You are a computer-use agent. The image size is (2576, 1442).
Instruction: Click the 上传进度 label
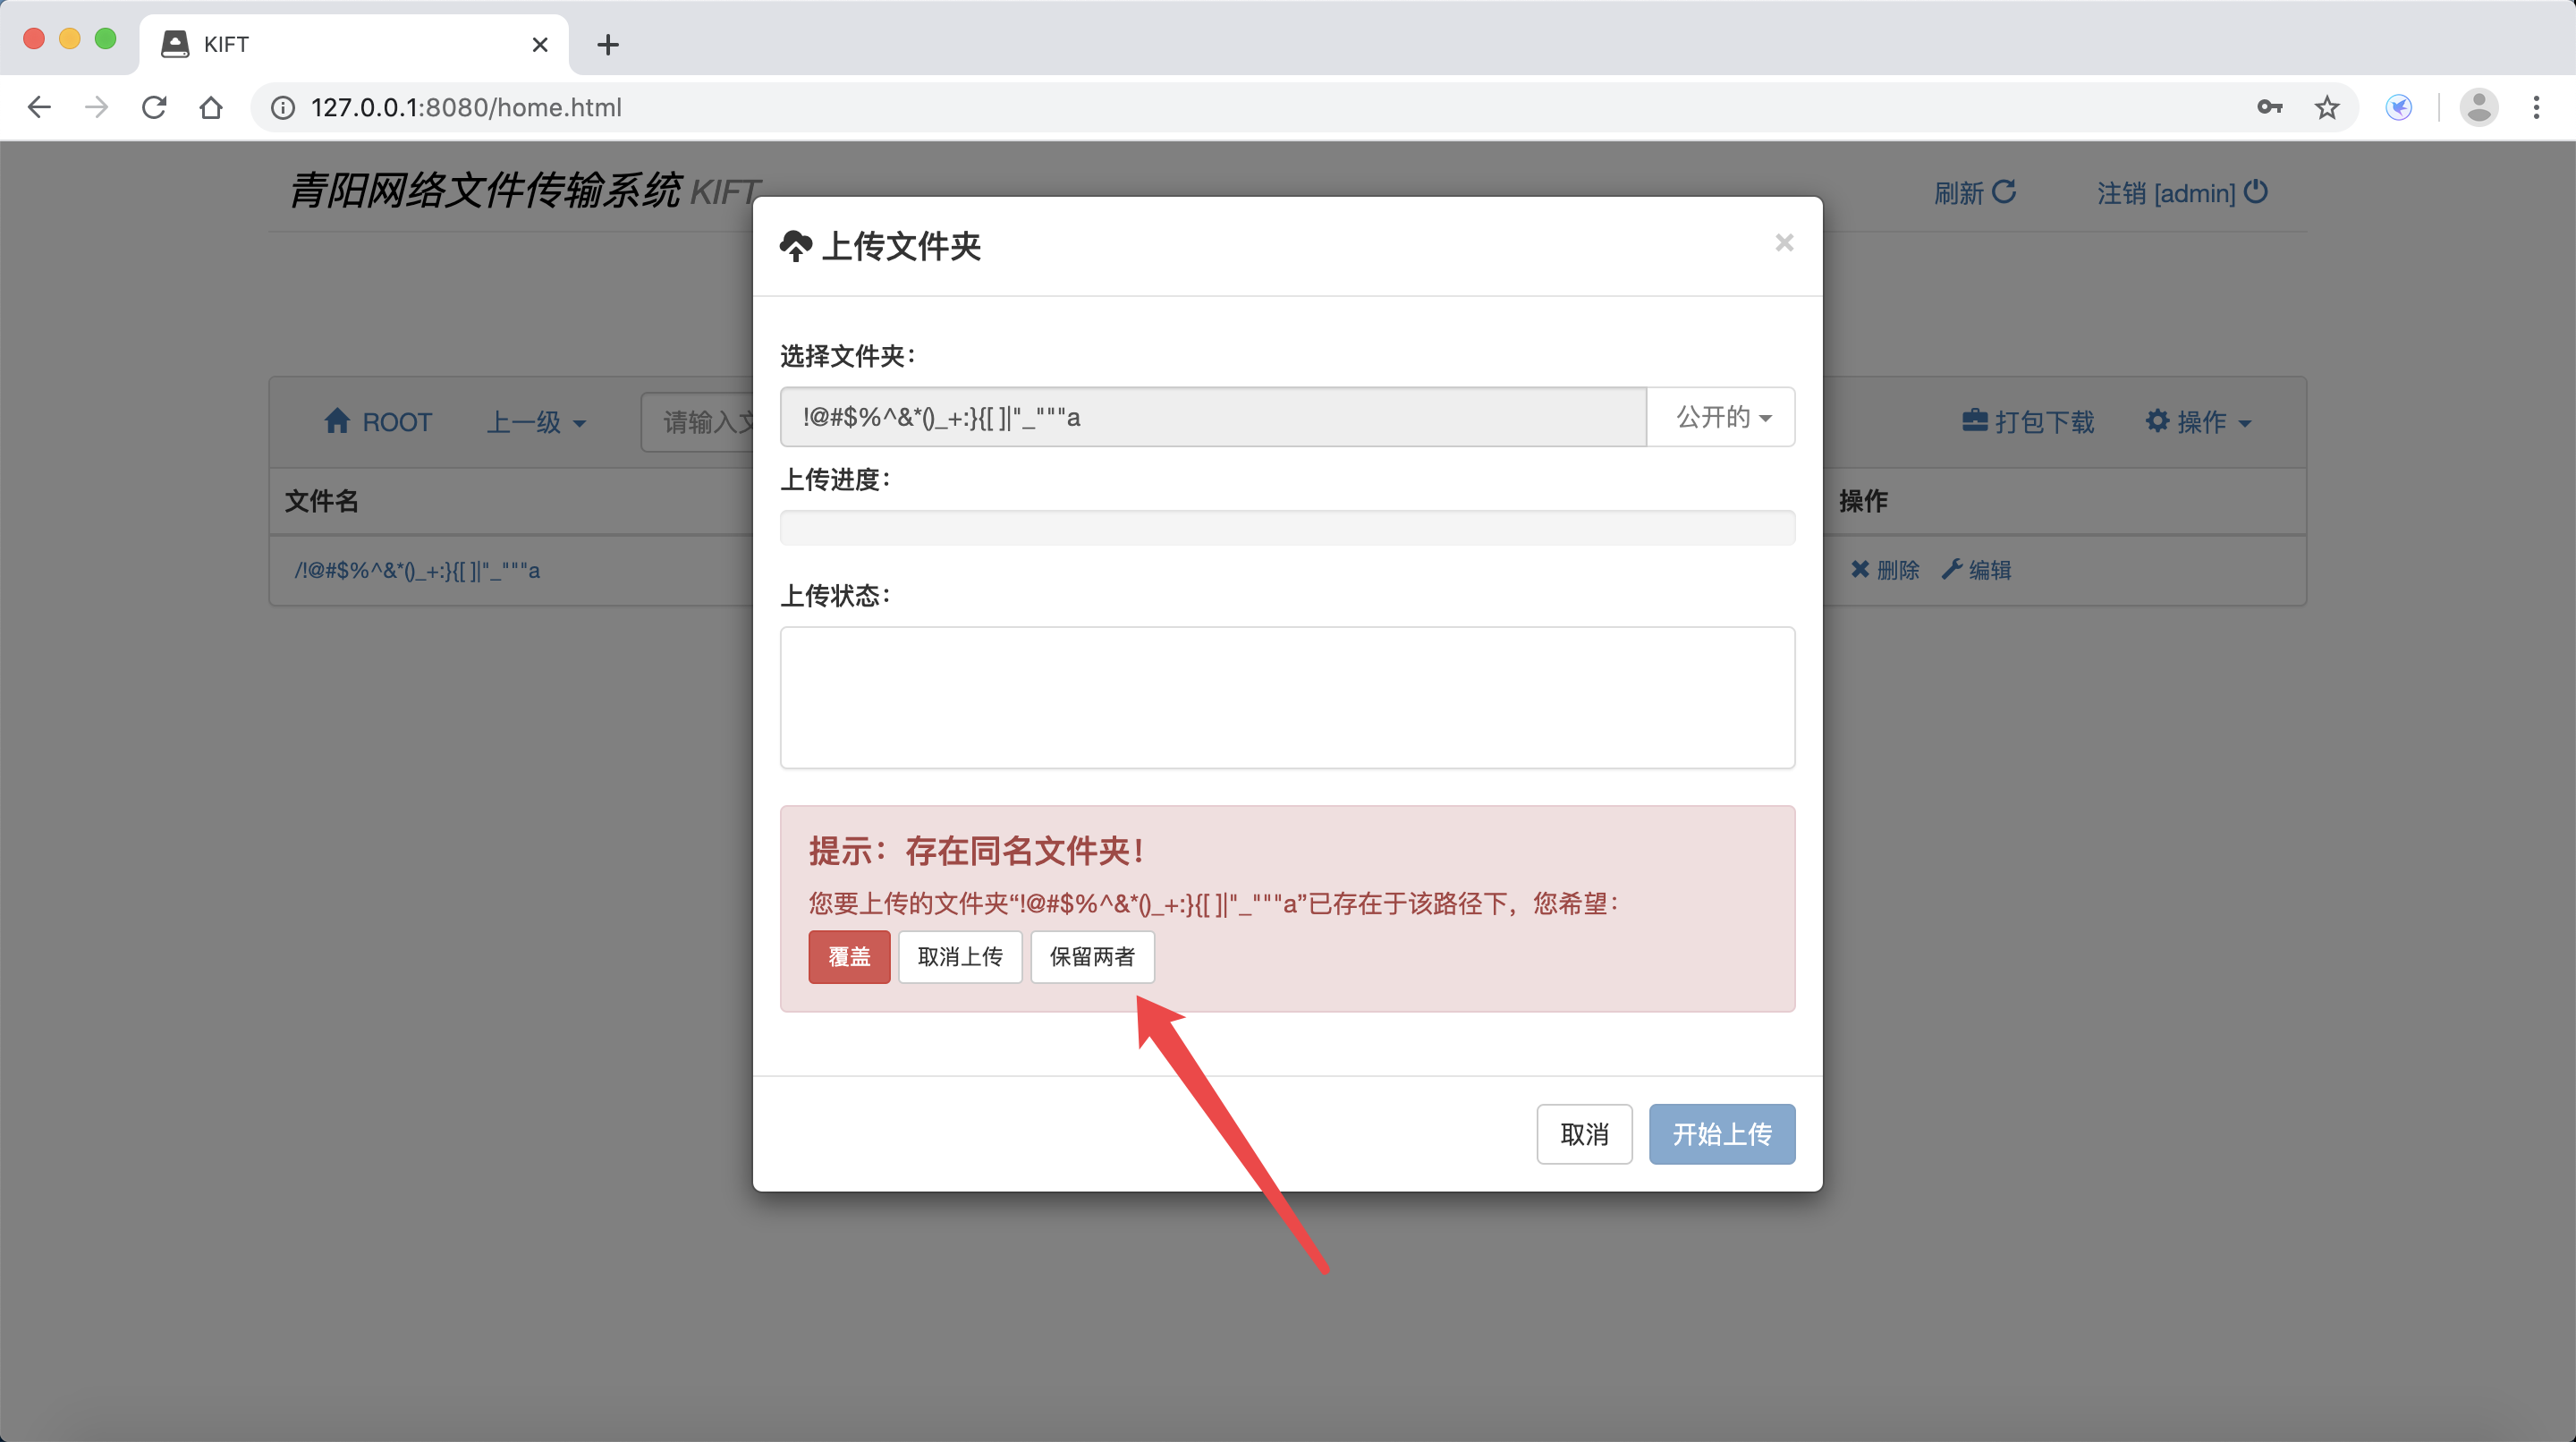[x=835, y=480]
